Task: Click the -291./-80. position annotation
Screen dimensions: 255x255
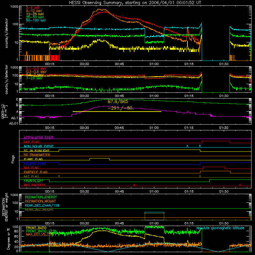Action: click(x=120, y=108)
